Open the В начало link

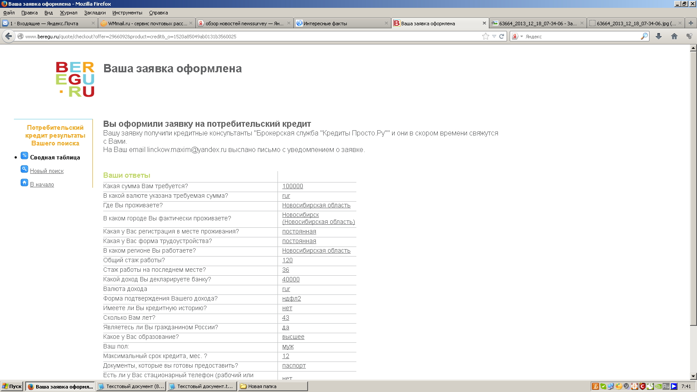pos(42,185)
